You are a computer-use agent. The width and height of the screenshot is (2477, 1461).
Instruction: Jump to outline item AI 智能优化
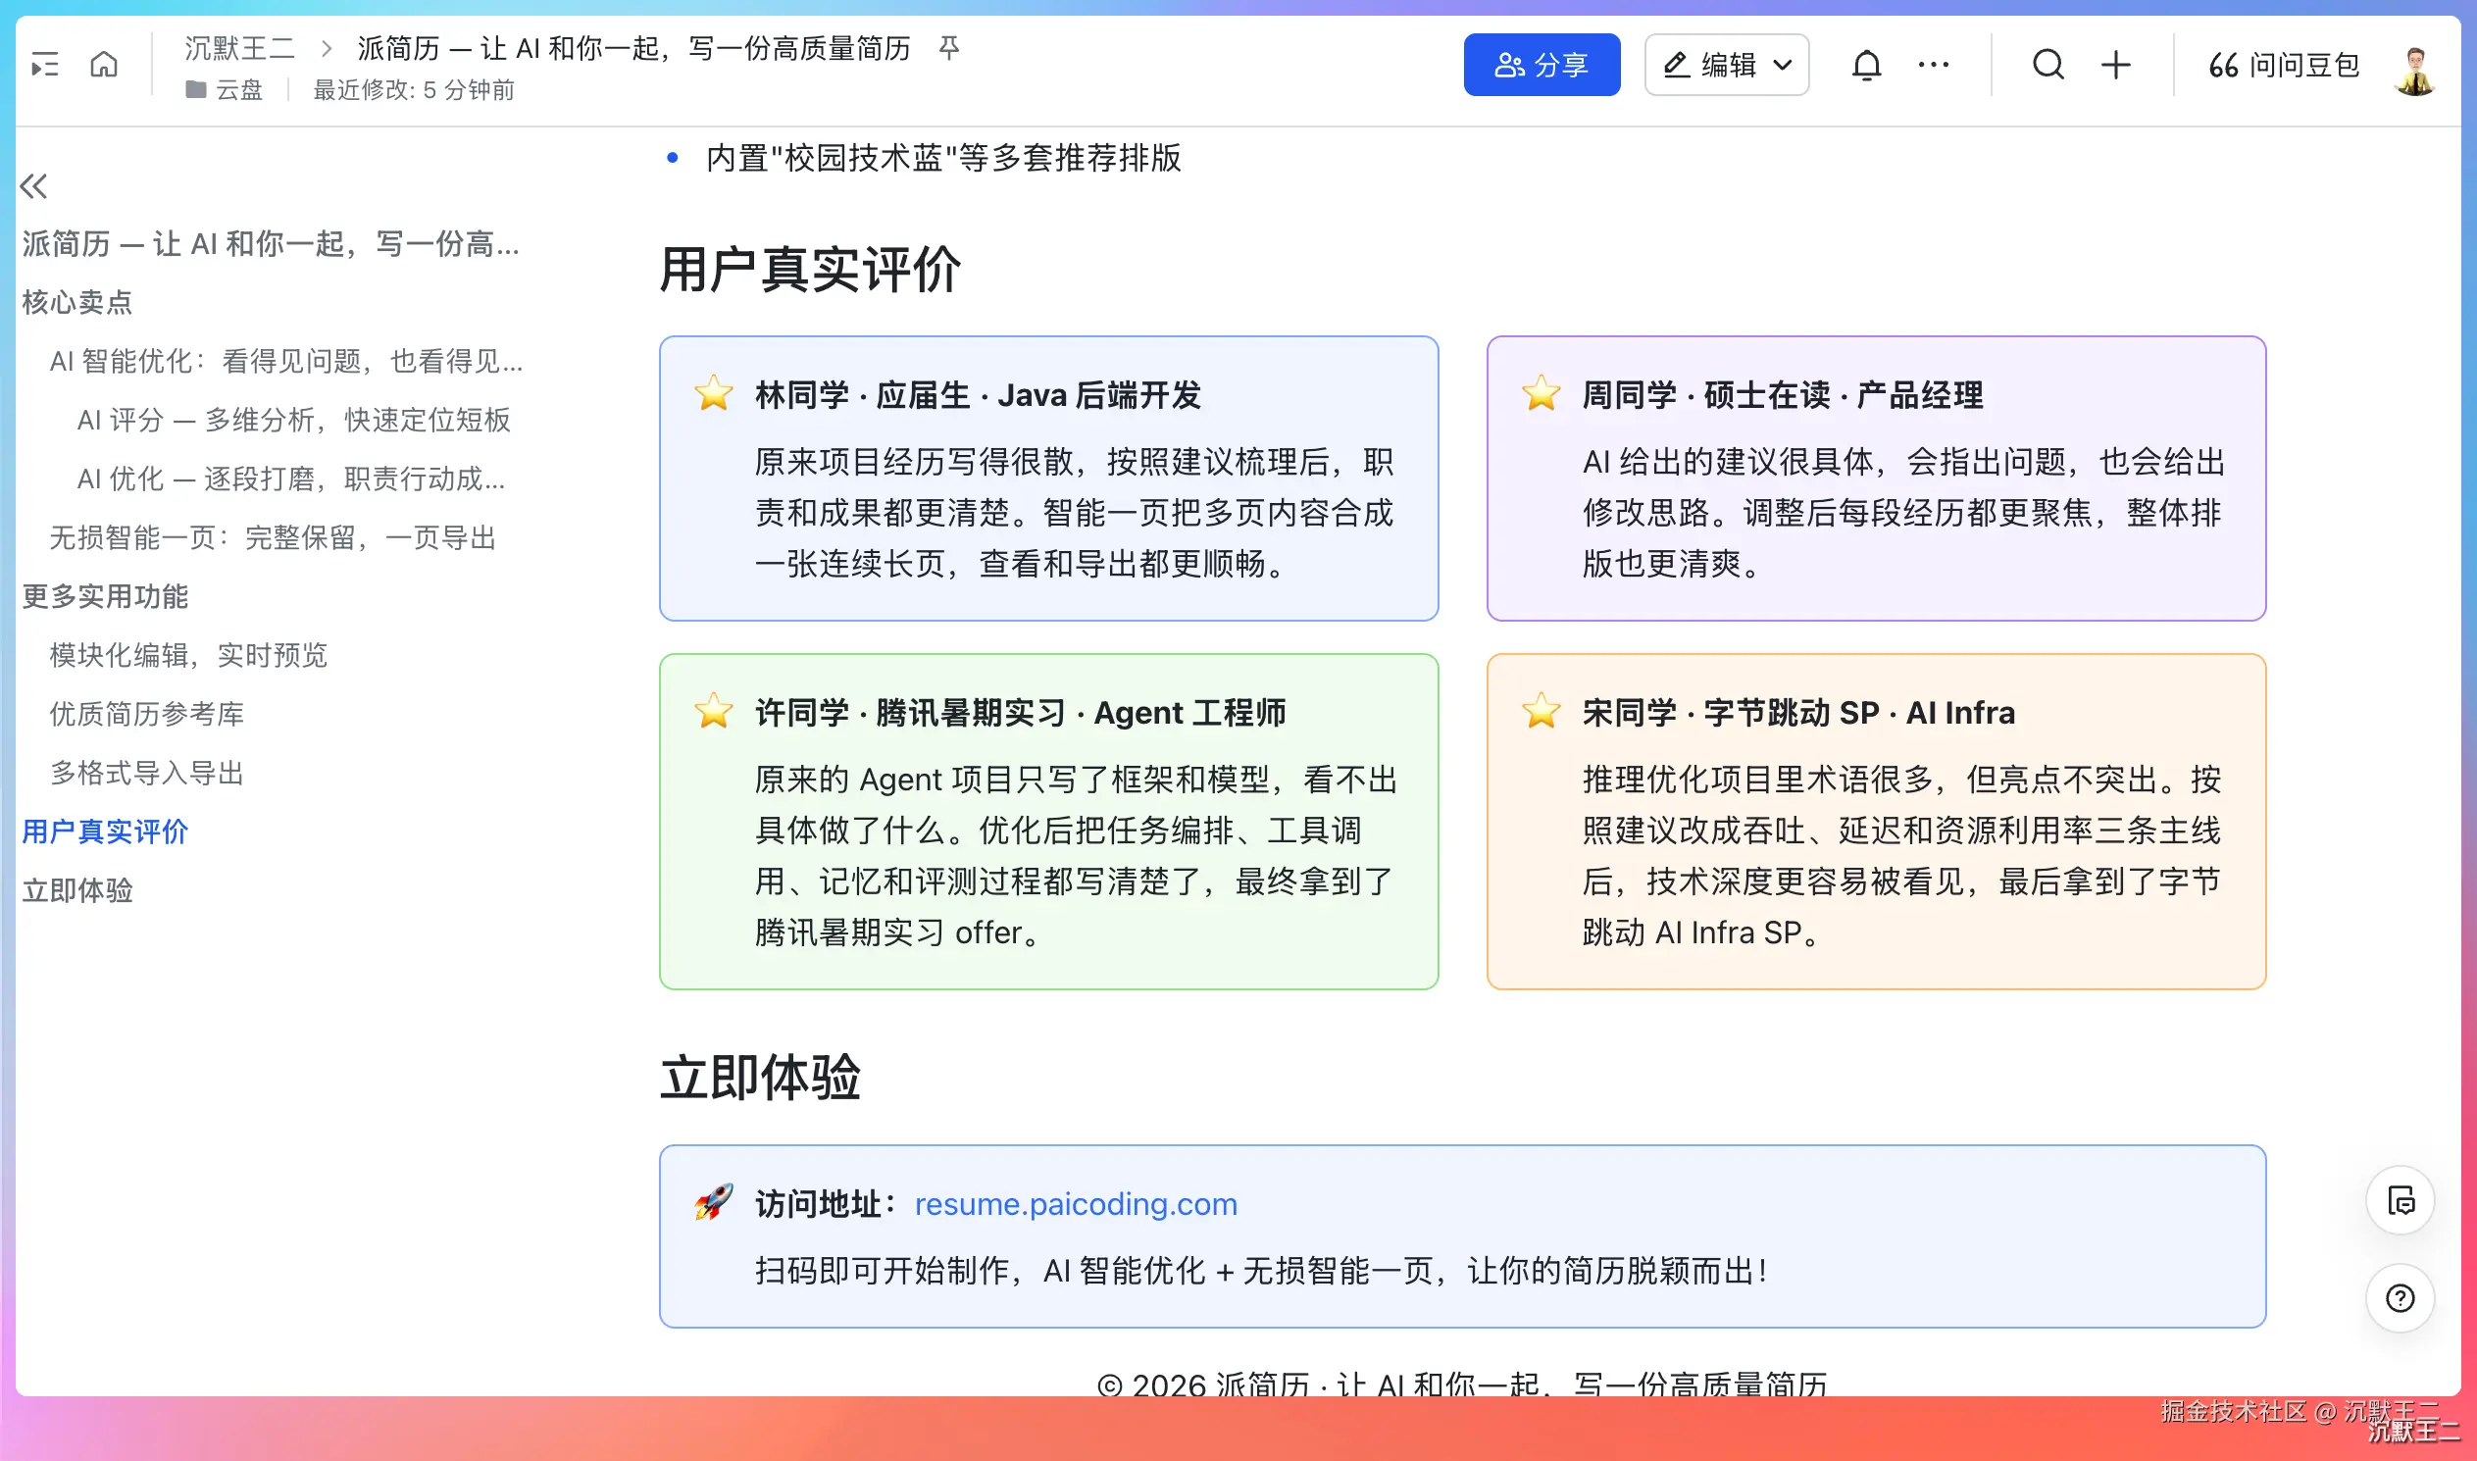pyautogui.click(x=285, y=361)
